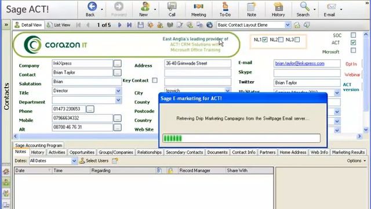Click the Twitter input field
The width and height of the screenshot is (371, 209).
(307, 82)
